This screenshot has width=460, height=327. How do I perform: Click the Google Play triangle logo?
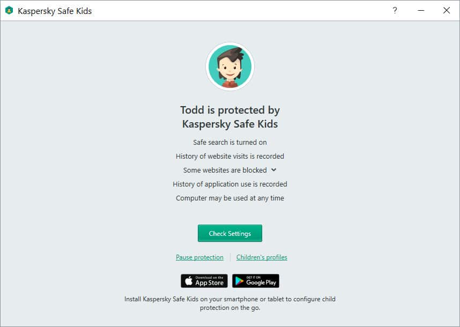click(x=240, y=281)
